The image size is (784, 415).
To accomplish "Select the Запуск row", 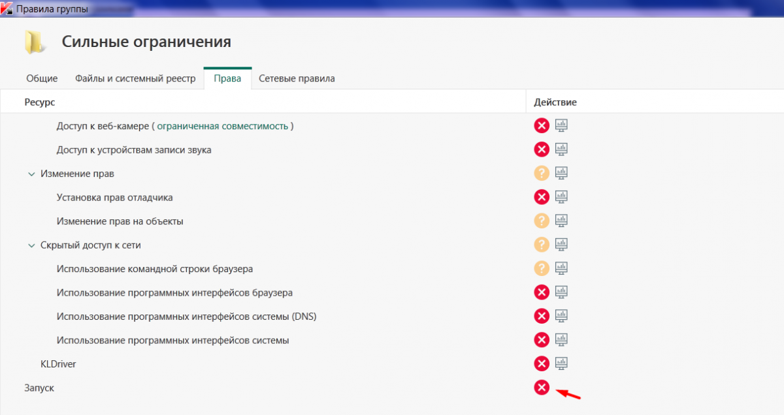I will pos(392,388).
